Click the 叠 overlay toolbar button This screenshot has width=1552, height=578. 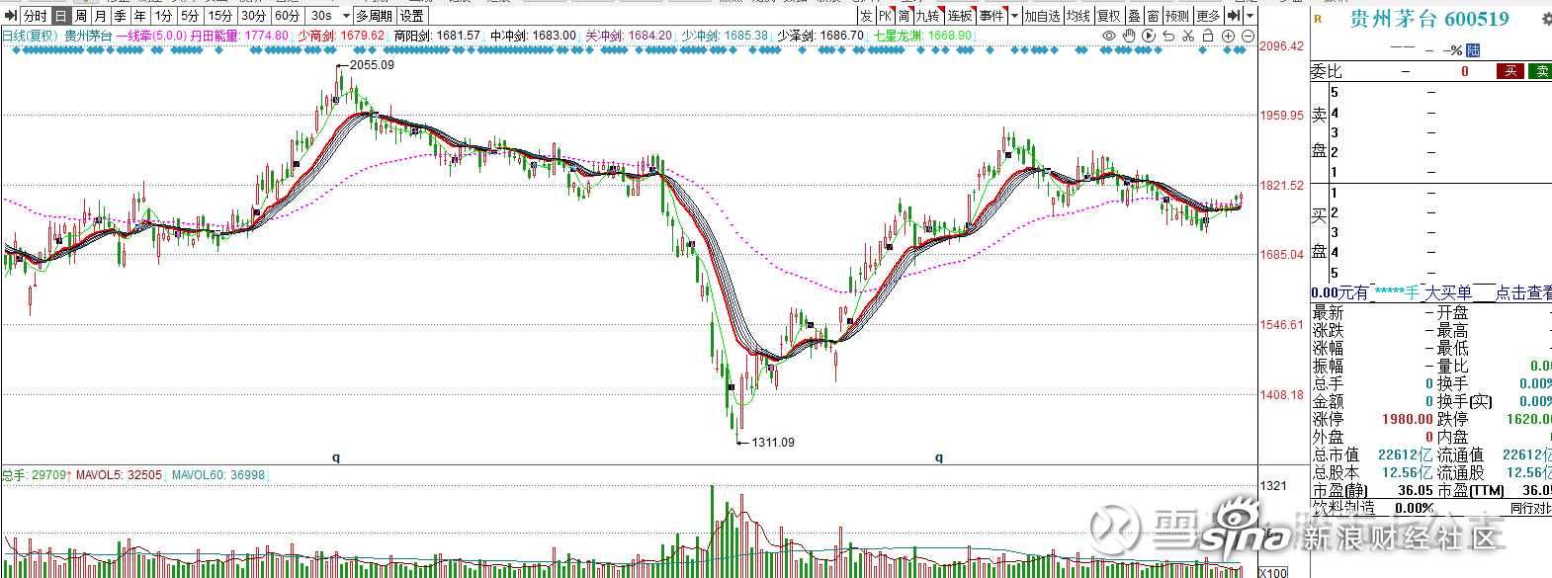1135,16
